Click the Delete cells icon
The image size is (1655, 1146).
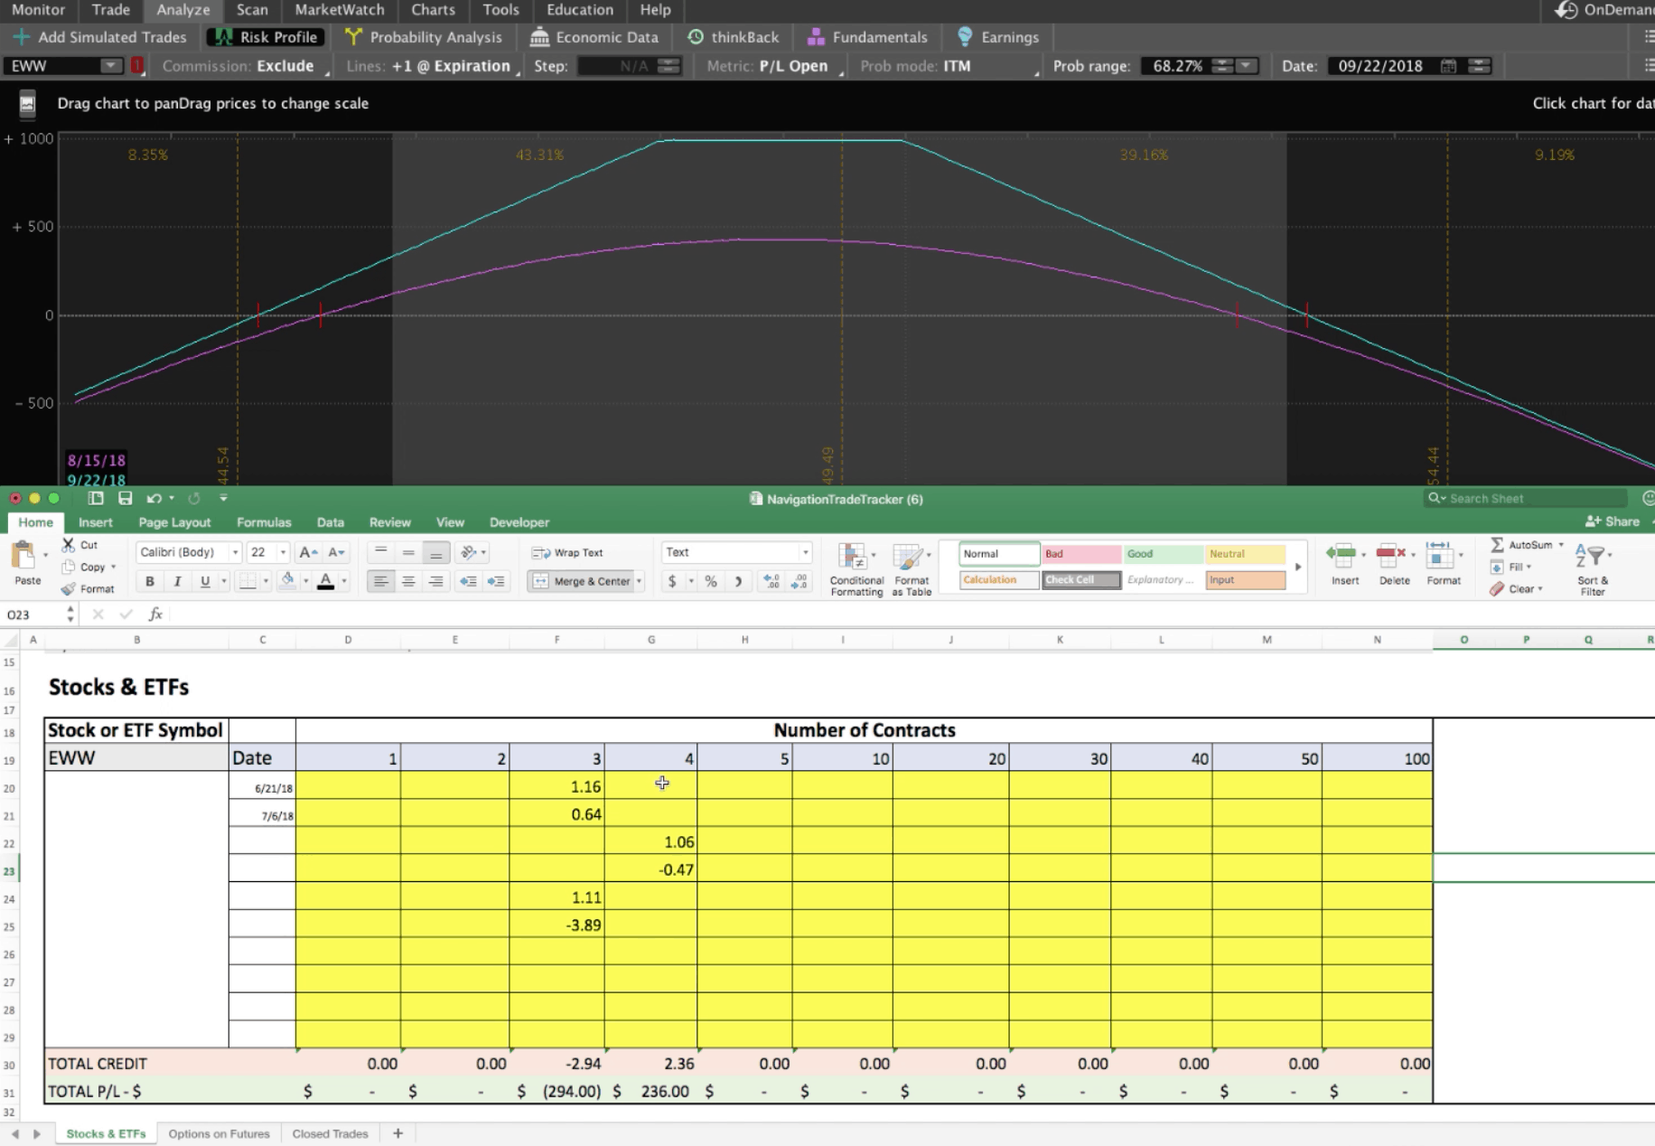click(x=1390, y=554)
